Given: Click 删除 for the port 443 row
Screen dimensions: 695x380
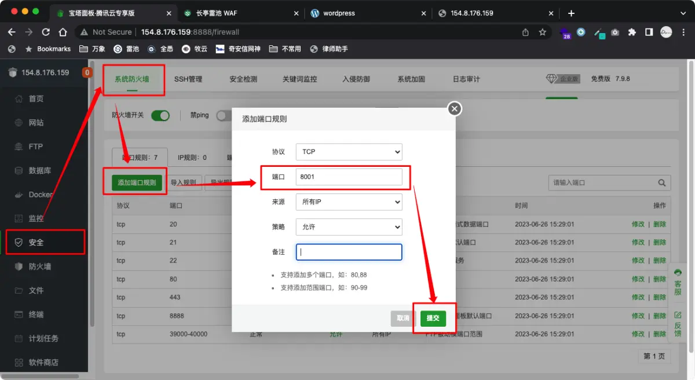Looking at the screenshot, I should pos(660,297).
